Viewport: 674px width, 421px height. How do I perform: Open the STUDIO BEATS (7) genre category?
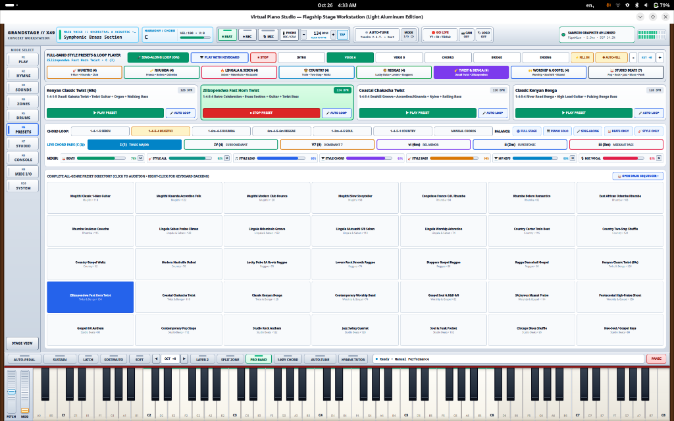click(626, 72)
